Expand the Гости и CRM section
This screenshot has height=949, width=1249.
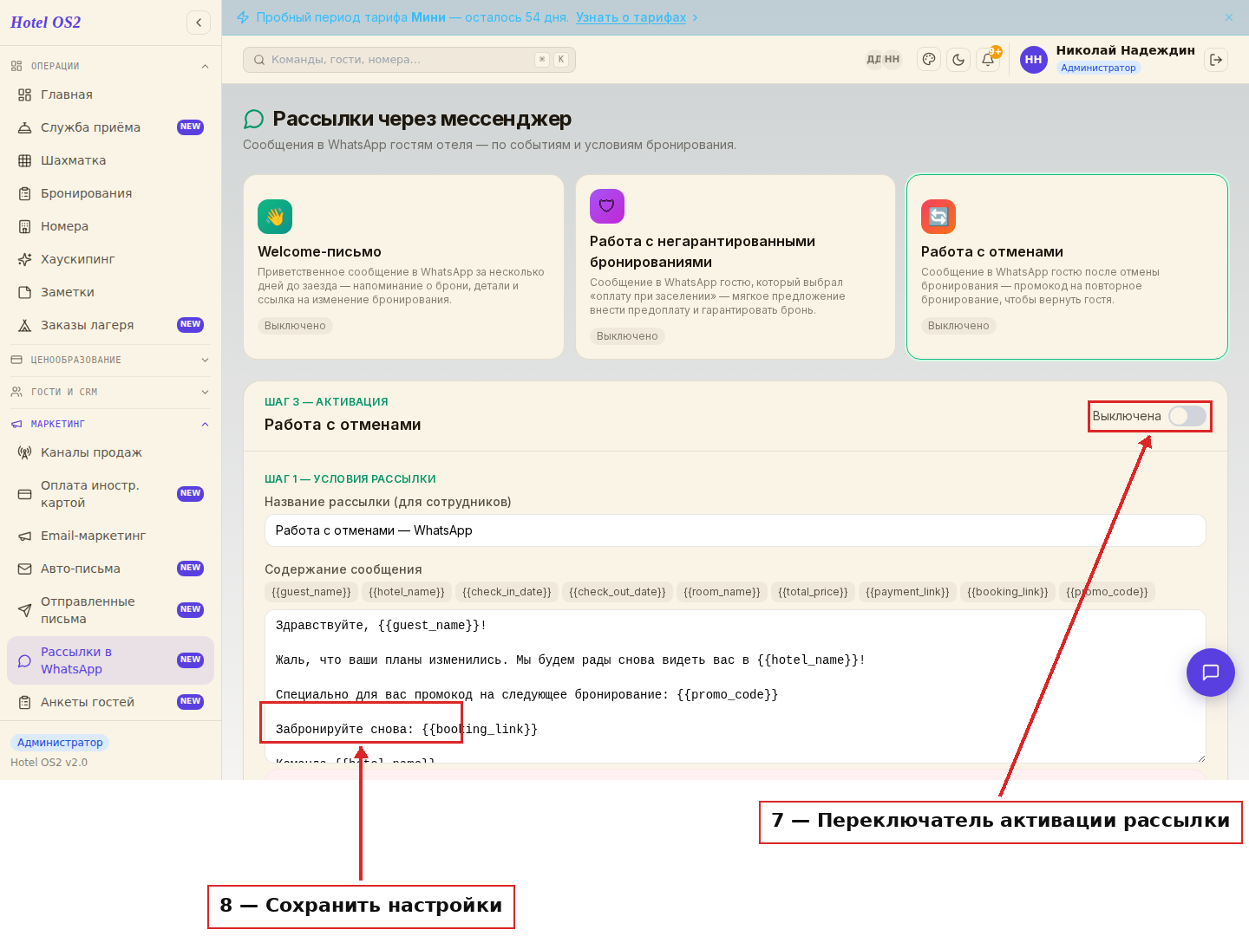(x=110, y=392)
